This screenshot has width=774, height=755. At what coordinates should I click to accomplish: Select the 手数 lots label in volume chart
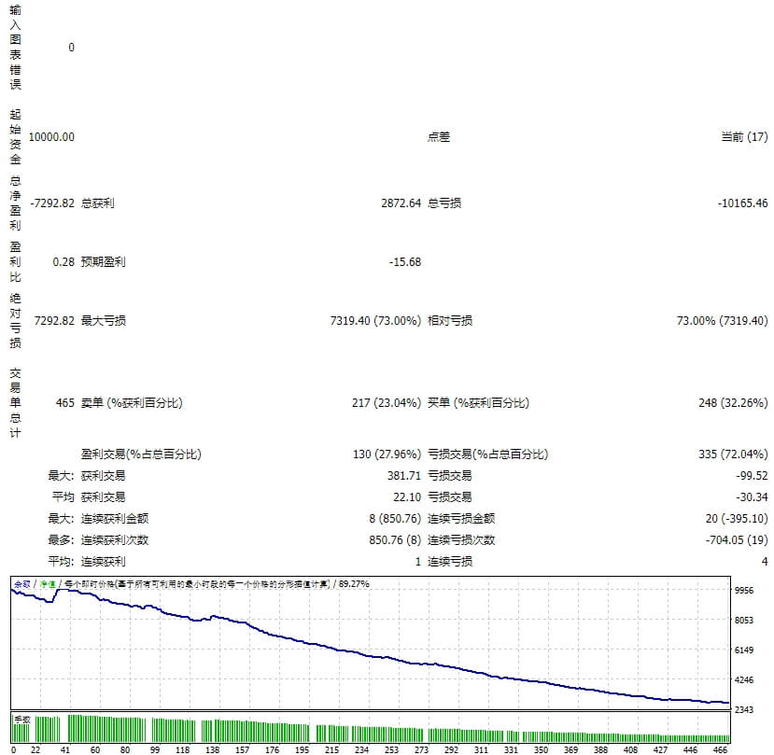[22, 720]
